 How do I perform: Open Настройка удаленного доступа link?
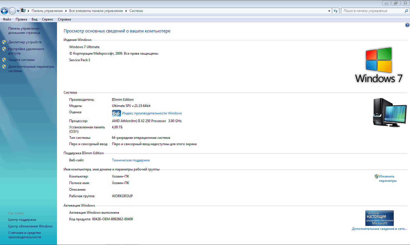coord(26,51)
